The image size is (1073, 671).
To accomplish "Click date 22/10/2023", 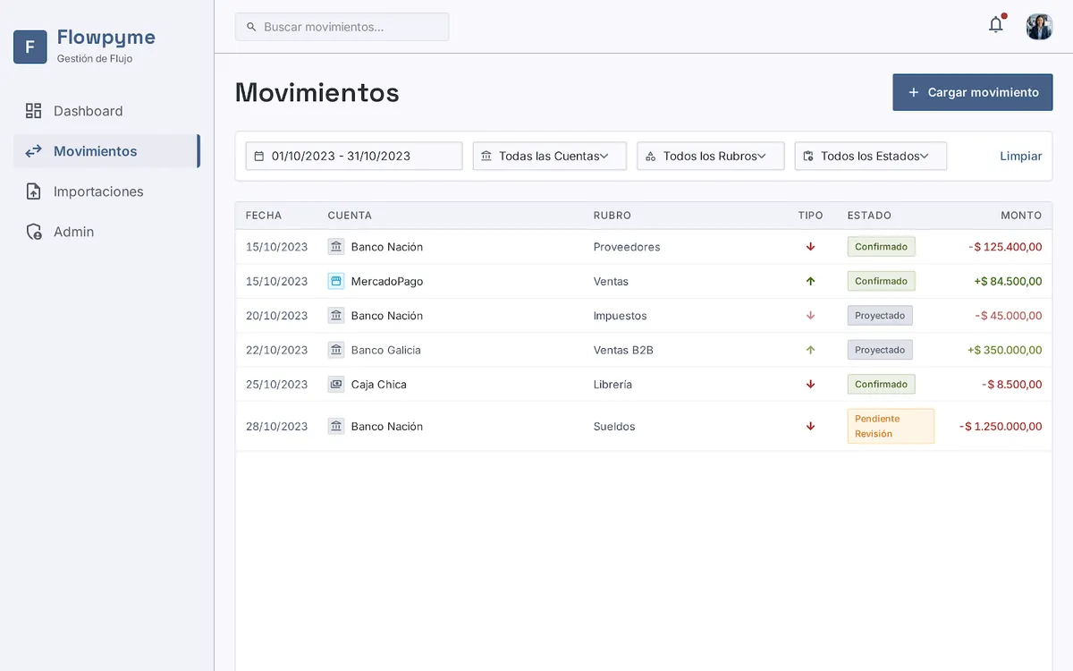I will (276, 350).
